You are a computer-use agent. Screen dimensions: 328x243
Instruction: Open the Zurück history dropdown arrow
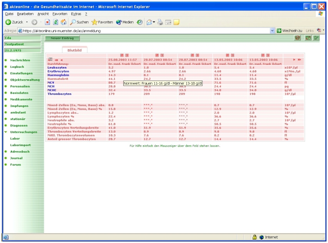27,22
